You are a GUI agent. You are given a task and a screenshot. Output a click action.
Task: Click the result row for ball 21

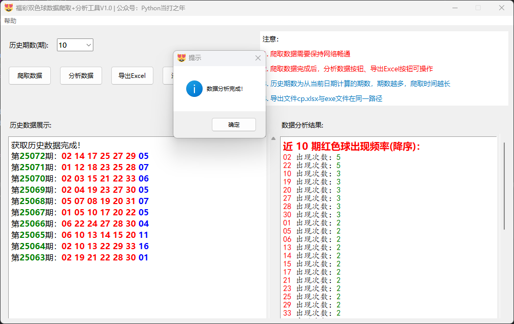point(312,280)
